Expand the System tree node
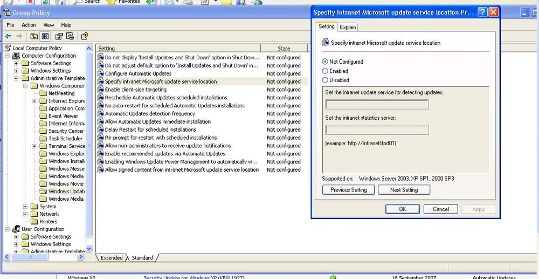Image resolution: width=539 pixels, height=279 pixels. point(25,206)
